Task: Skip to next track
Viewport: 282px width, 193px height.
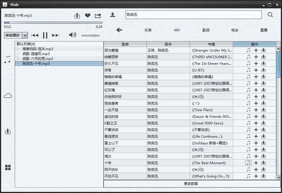Action: coord(56,35)
